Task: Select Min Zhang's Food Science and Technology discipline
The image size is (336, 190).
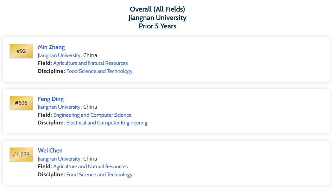Action: (99, 71)
